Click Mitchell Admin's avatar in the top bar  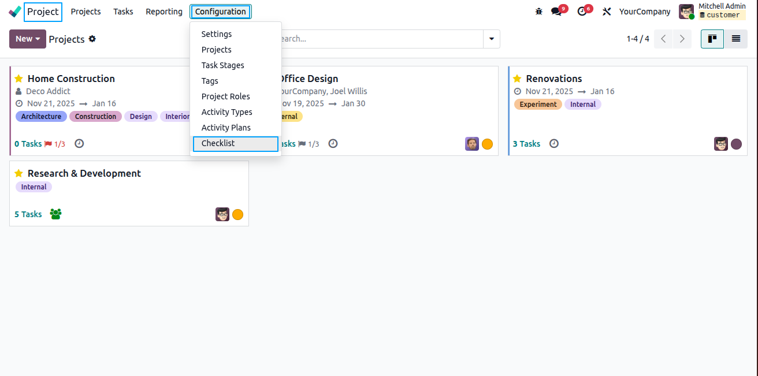click(686, 12)
